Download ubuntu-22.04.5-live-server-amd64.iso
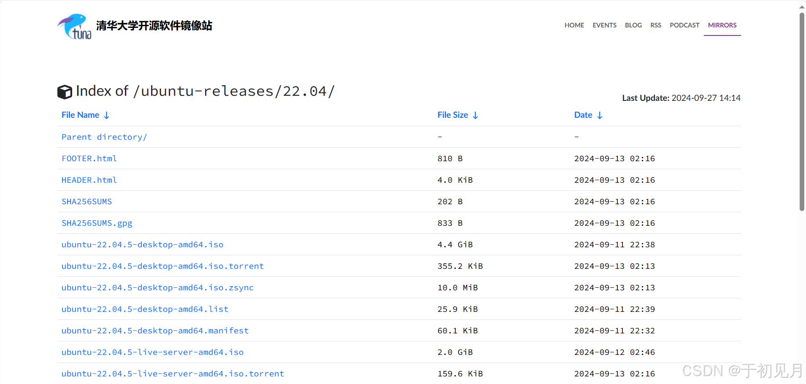The width and height of the screenshot is (806, 384). click(152, 352)
